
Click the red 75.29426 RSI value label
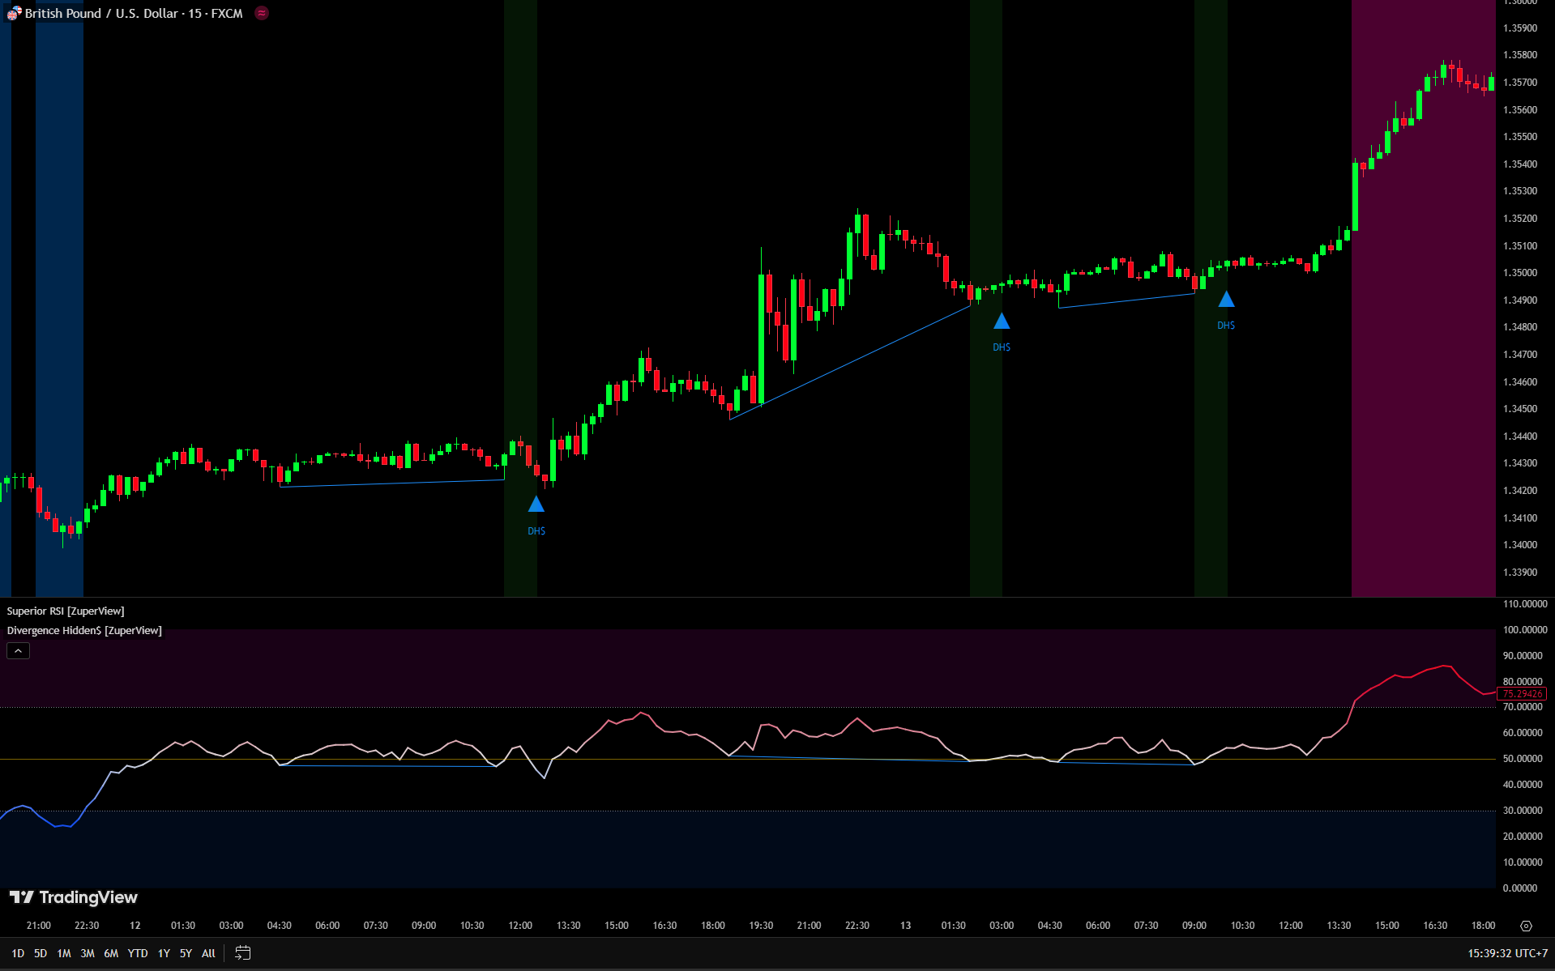pyautogui.click(x=1521, y=694)
